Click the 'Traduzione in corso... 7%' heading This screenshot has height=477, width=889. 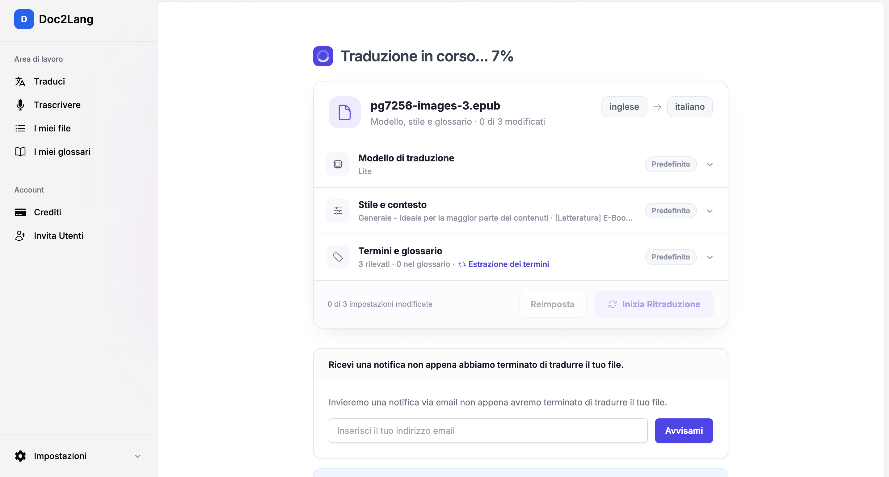click(427, 56)
